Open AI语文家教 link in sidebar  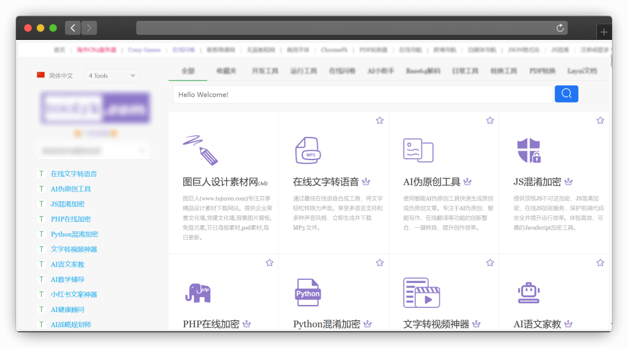coord(67,264)
